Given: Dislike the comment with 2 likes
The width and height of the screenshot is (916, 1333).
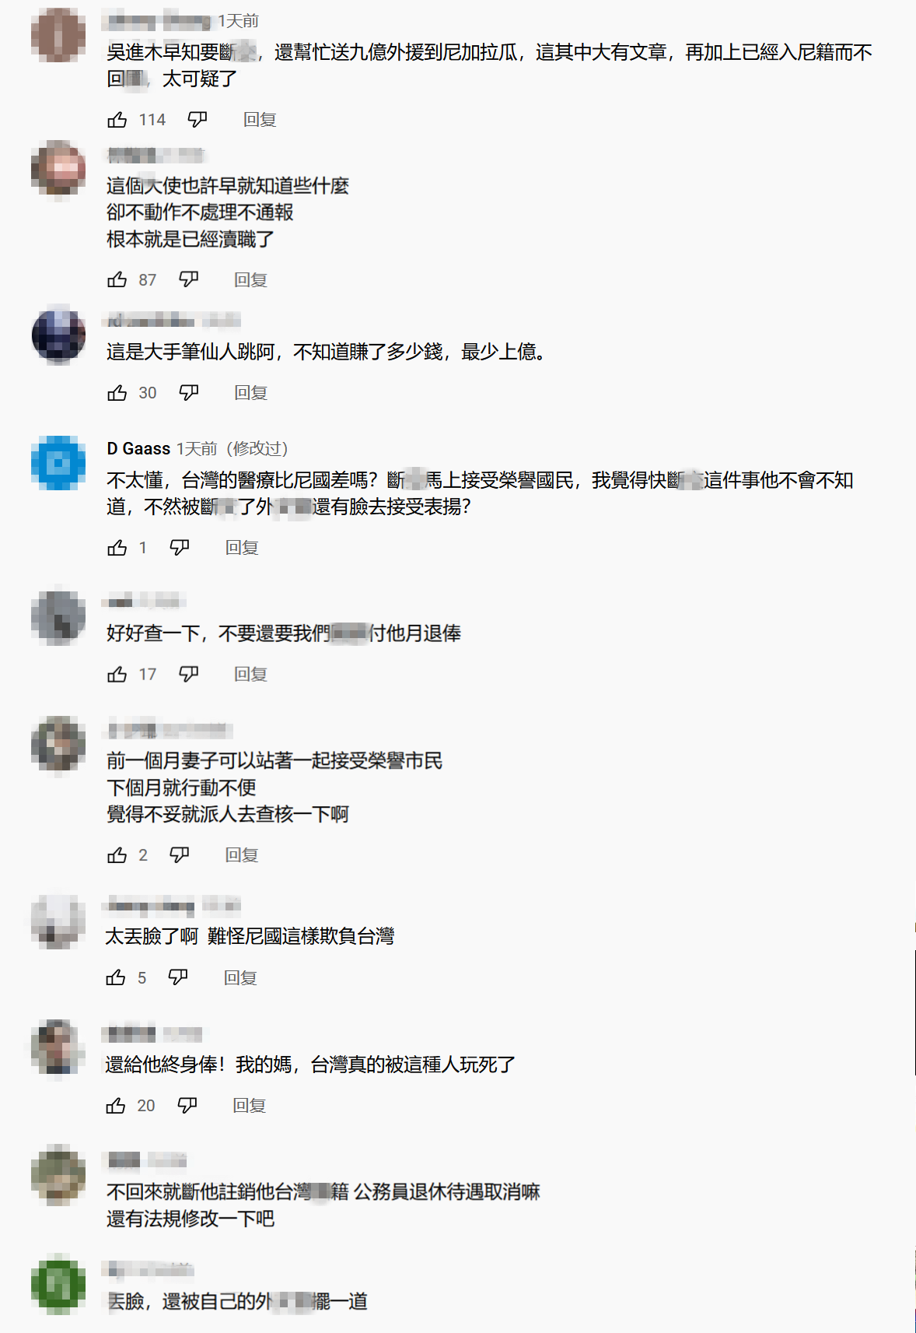Looking at the screenshot, I should 180,855.
